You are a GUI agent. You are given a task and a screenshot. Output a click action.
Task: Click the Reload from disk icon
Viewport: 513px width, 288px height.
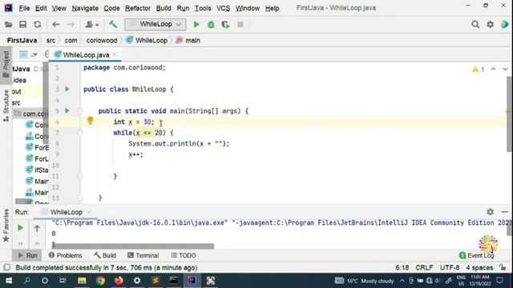click(x=38, y=25)
